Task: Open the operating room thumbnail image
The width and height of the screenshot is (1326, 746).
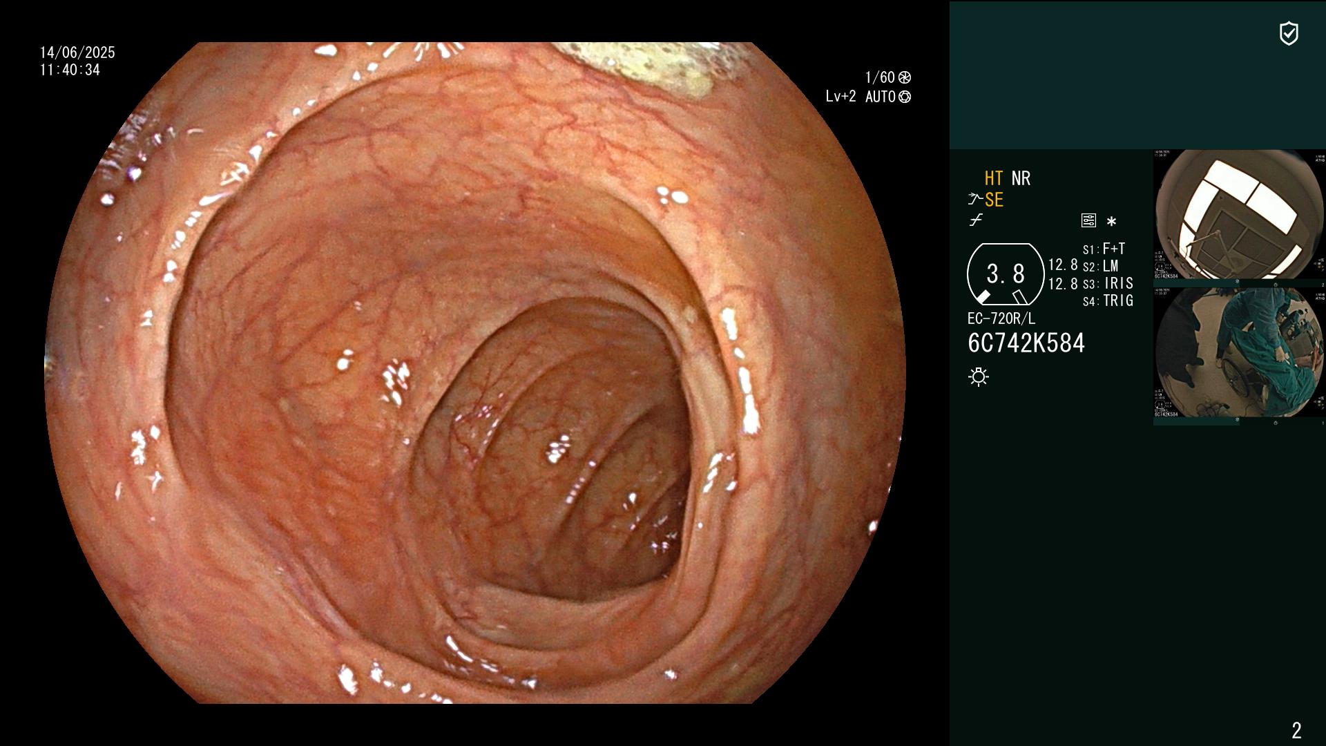Action: (1239, 353)
